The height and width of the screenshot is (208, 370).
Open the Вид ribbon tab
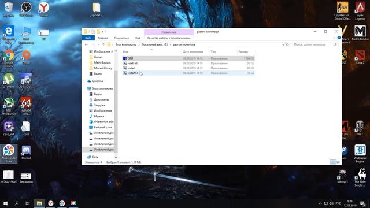(x=138, y=38)
